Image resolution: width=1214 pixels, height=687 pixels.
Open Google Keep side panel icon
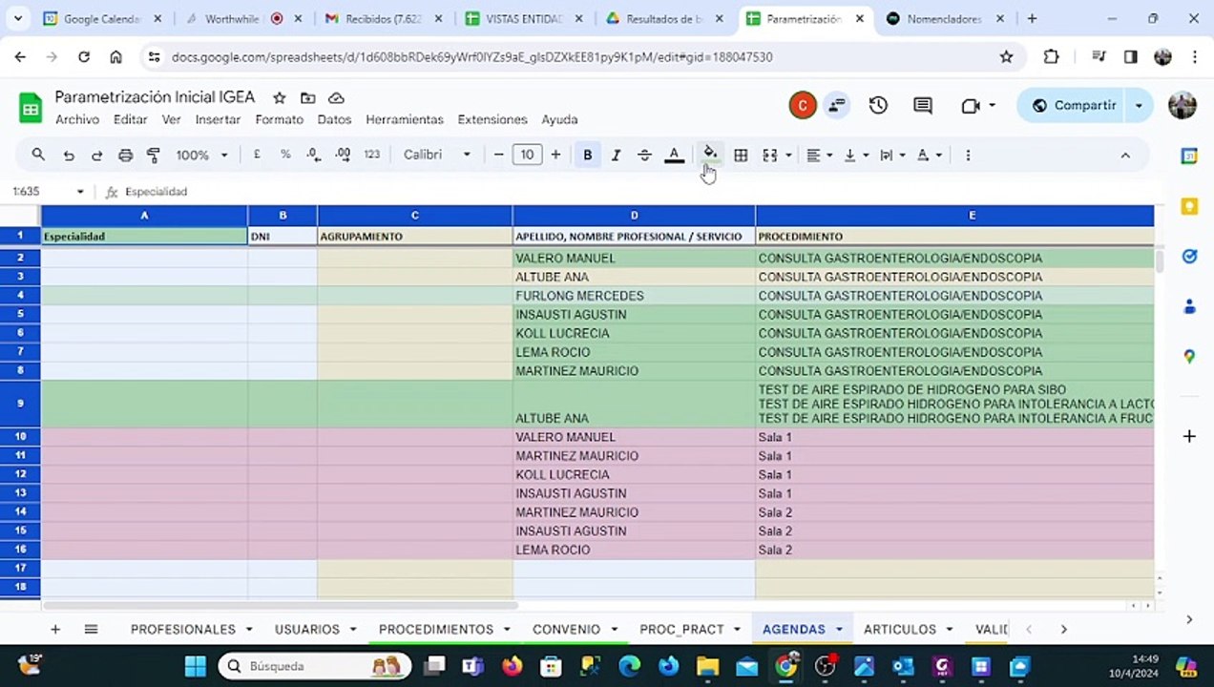pyautogui.click(x=1189, y=206)
